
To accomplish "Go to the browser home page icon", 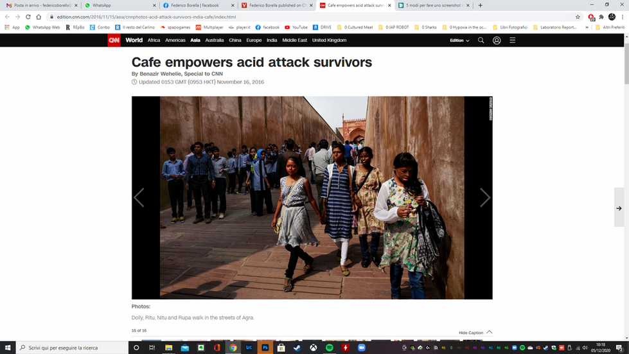I will [x=39, y=17].
